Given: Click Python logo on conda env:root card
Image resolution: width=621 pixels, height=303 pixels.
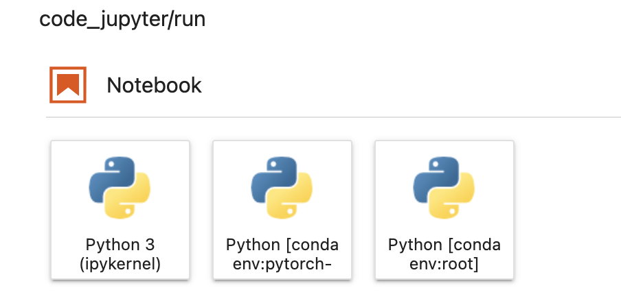Looking at the screenshot, I should (x=444, y=187).
